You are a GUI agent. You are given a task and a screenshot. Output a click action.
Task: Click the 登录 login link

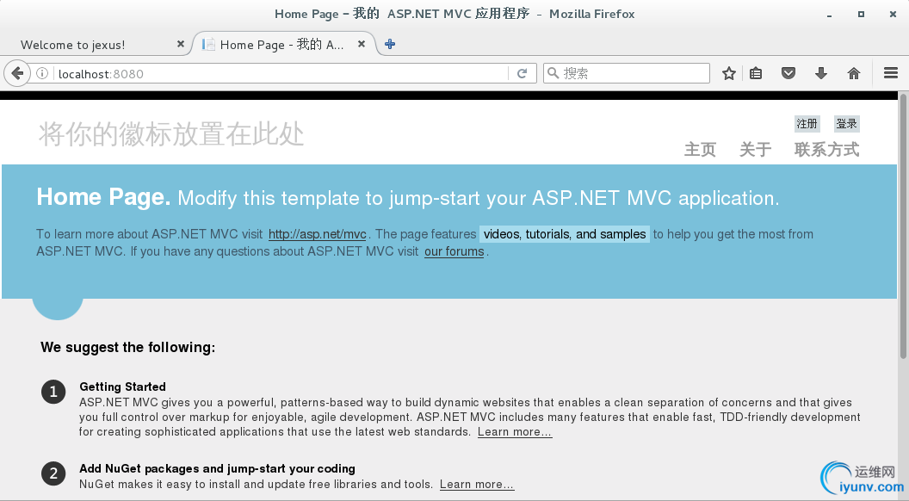pyautogui.click(x=846, y=123)
